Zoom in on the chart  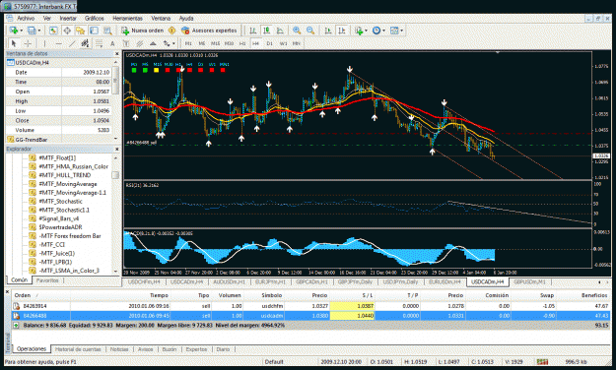pyautogui.click(x=297, y=31)
